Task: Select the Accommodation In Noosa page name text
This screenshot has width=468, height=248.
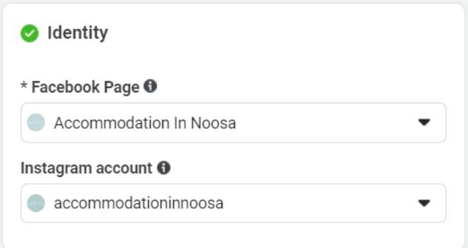Action: pyautogui.click(x=145, y=123)
